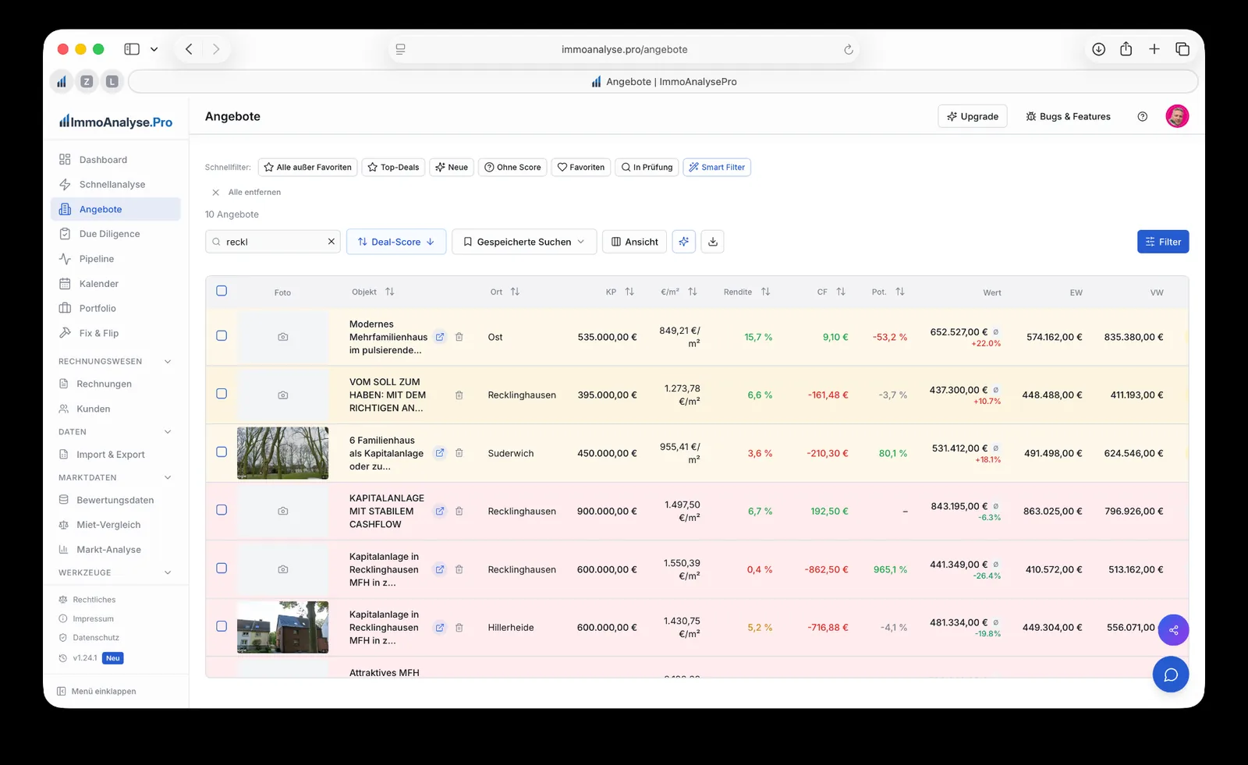This screenshot has height=765, width=1248.
Task: Sort table by Objekt column
Action: pyautogui.click(x=390, y=292)
